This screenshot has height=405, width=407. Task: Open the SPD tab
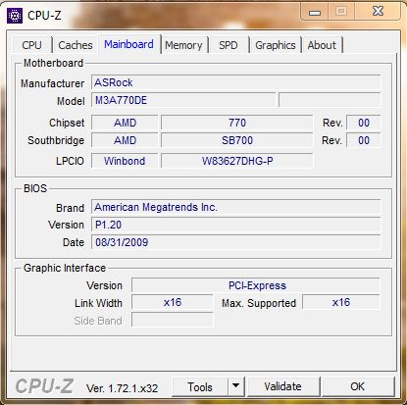[229, 45]
